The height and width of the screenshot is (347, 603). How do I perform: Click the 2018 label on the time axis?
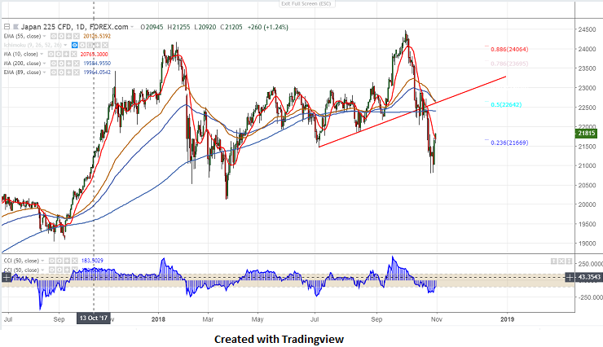[158, 319]
